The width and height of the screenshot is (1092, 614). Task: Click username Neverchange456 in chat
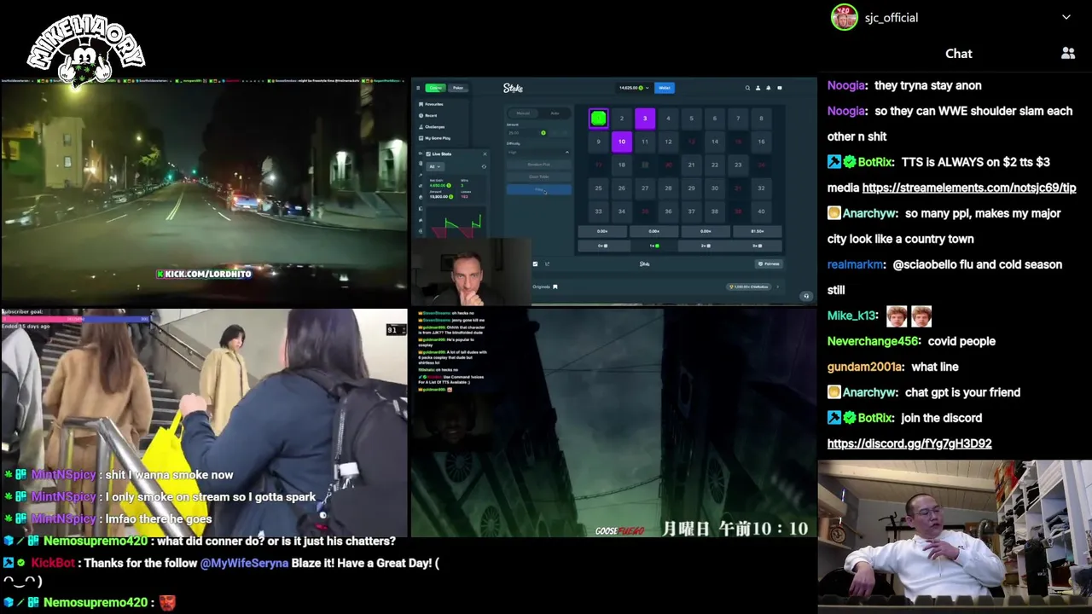tap(873, 341)
